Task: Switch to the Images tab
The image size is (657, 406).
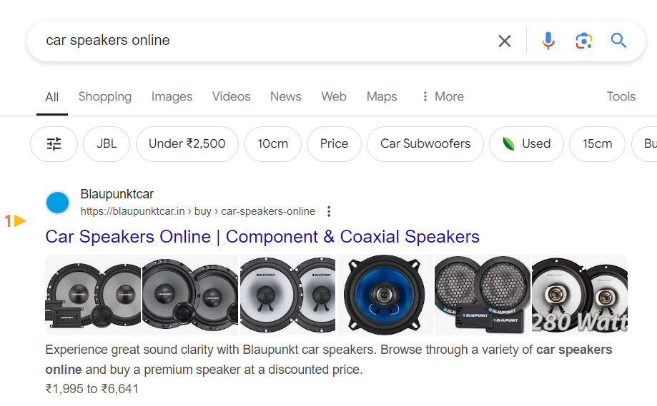Action: pos(172,96)
